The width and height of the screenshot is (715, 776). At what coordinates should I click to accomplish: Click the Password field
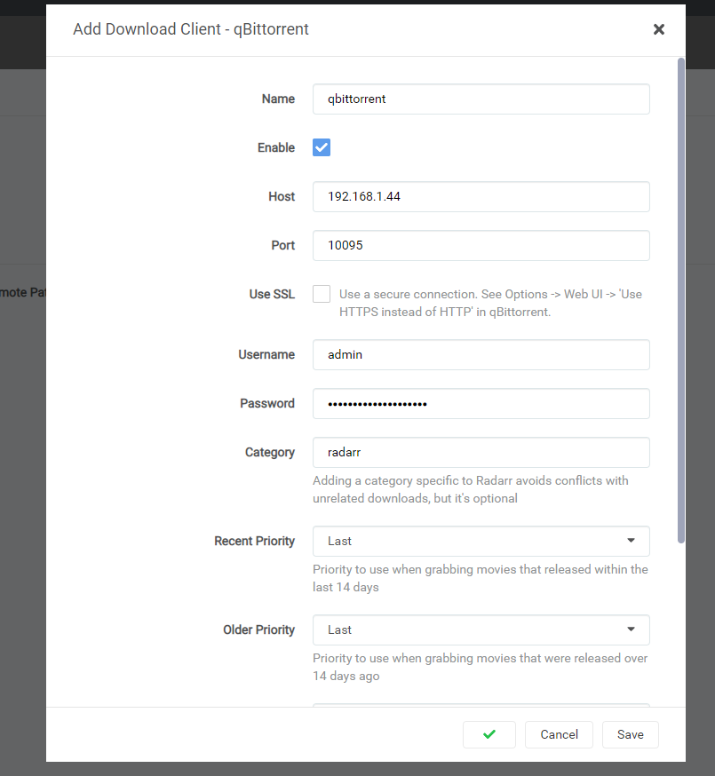pos(481,403)
